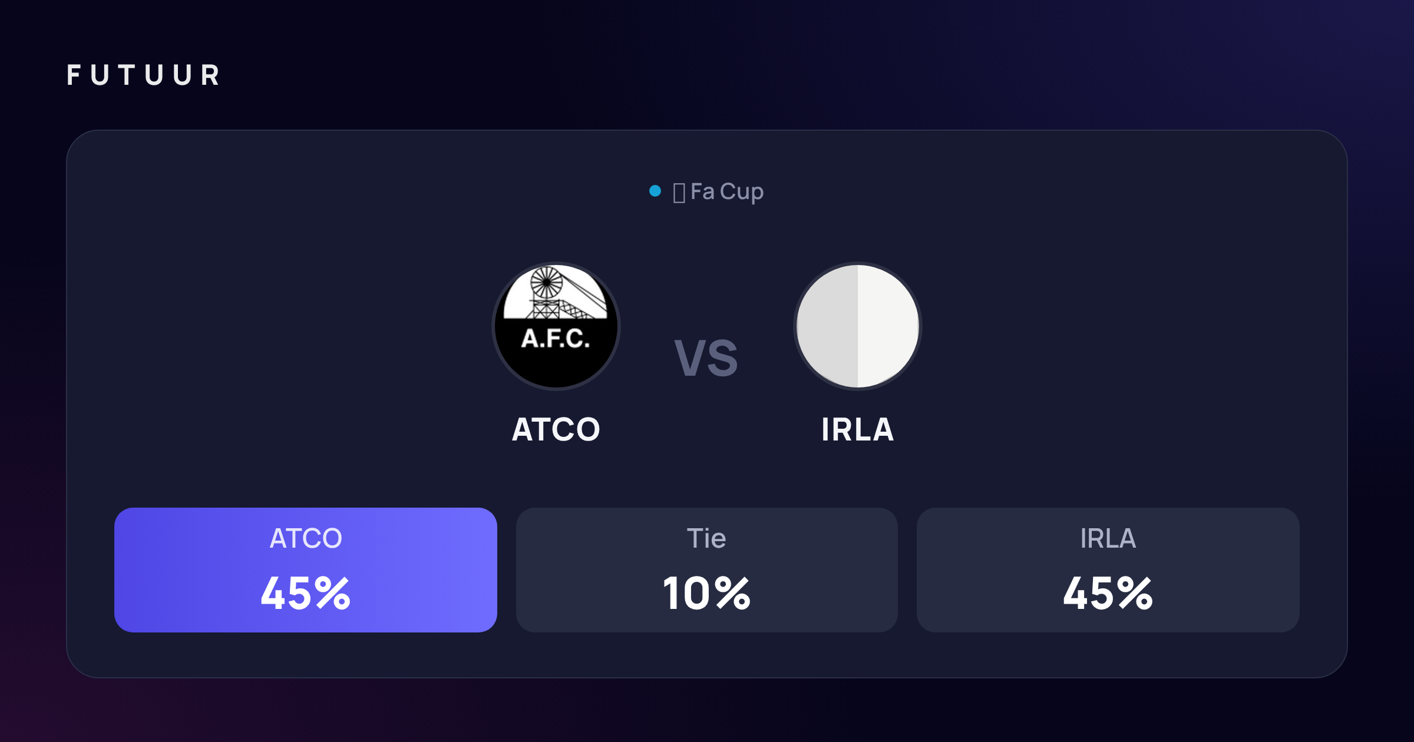Click the IRLA label in outcome box

(x=1108, y=538)
